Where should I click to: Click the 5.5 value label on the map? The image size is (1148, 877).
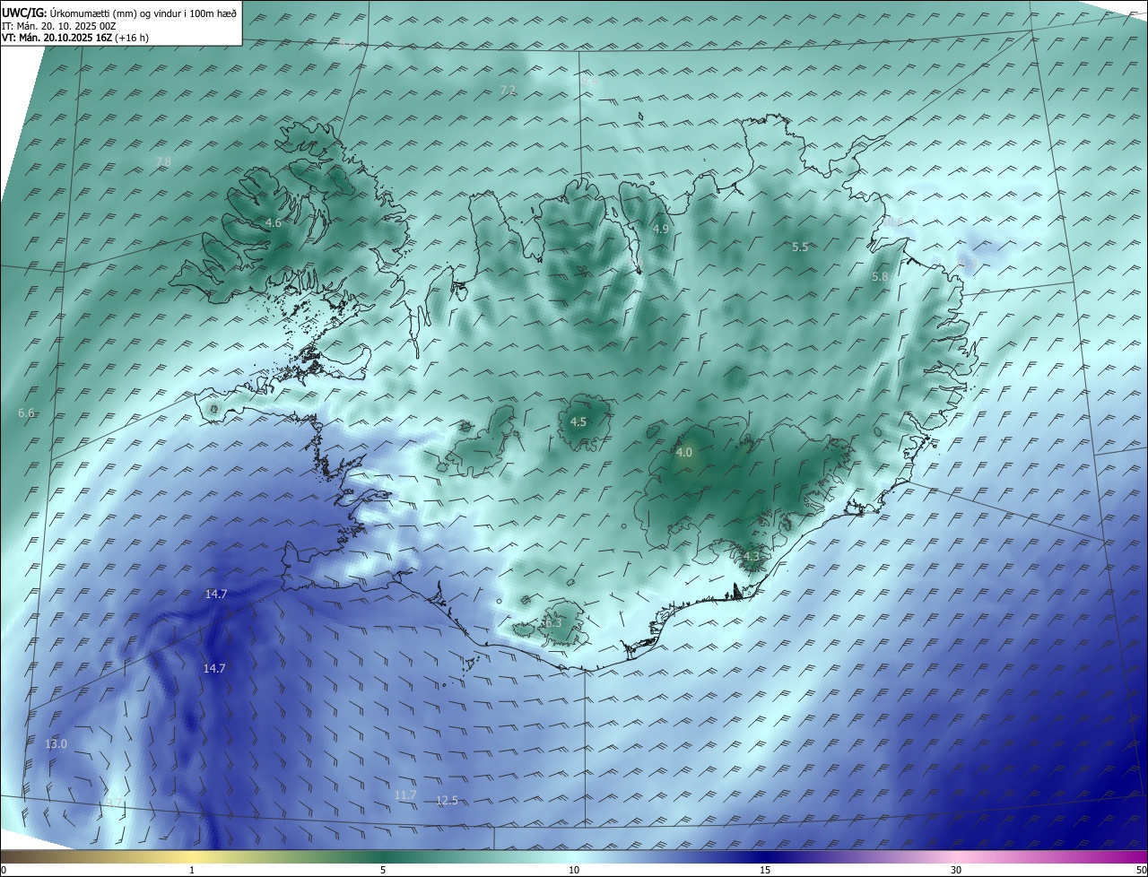click(800, 247)
